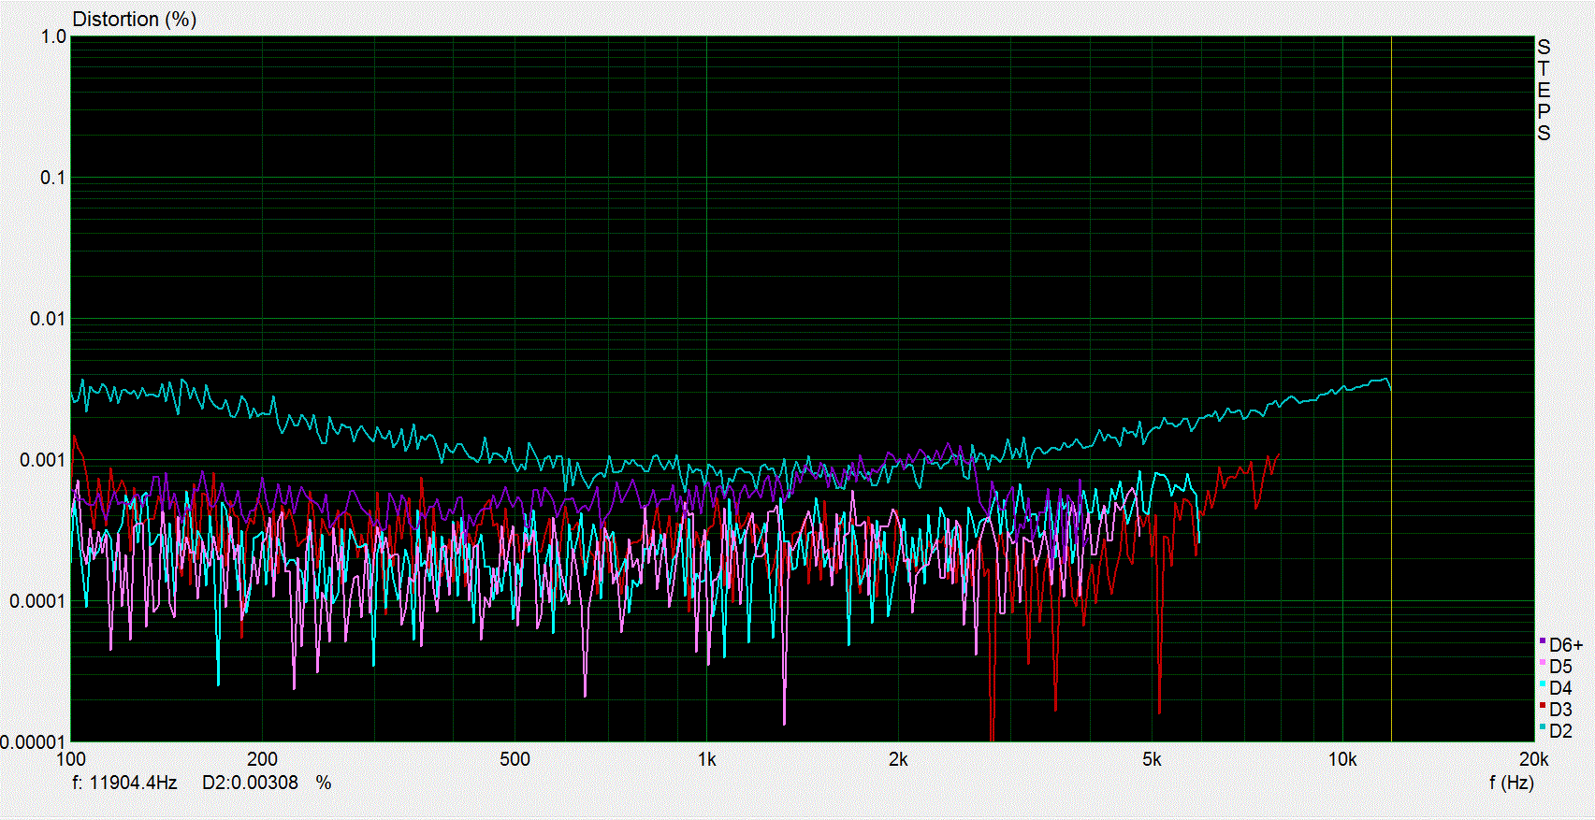Click the 500 frequency axis label

point(515,759)
